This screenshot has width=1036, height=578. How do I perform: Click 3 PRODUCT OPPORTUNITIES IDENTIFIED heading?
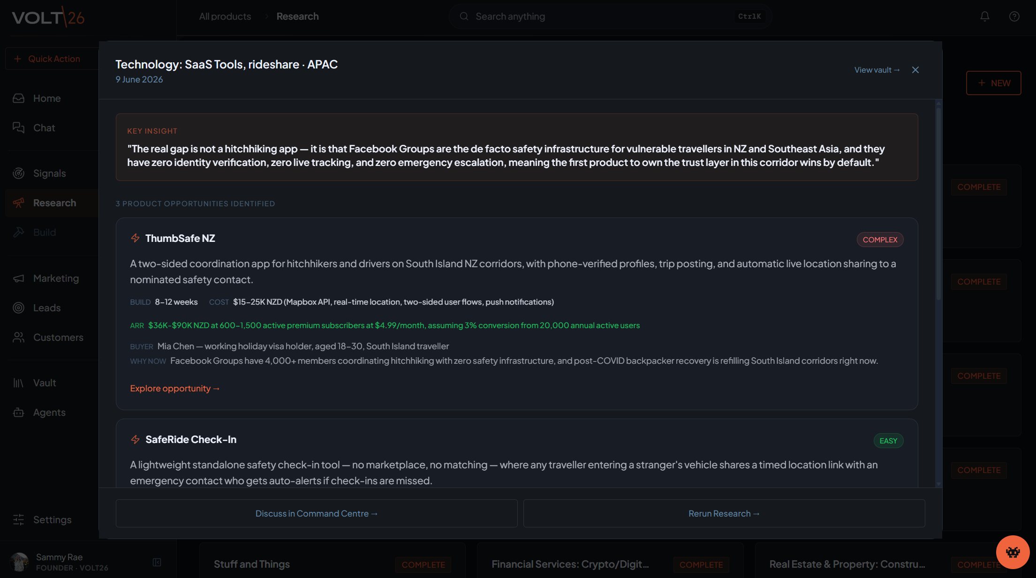pyautogui.click(x=195, y=204)
